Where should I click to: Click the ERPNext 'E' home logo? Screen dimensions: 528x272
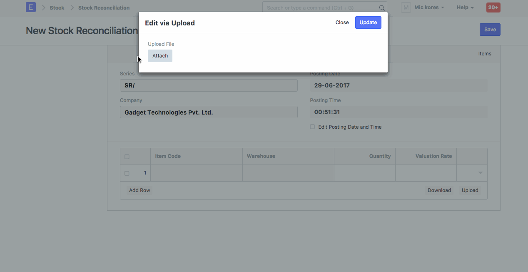[30, 7]
